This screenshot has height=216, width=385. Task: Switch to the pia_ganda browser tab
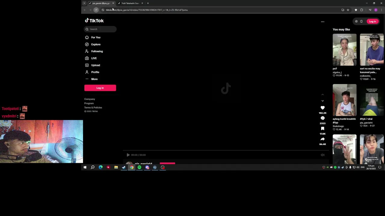coord(101,3)
